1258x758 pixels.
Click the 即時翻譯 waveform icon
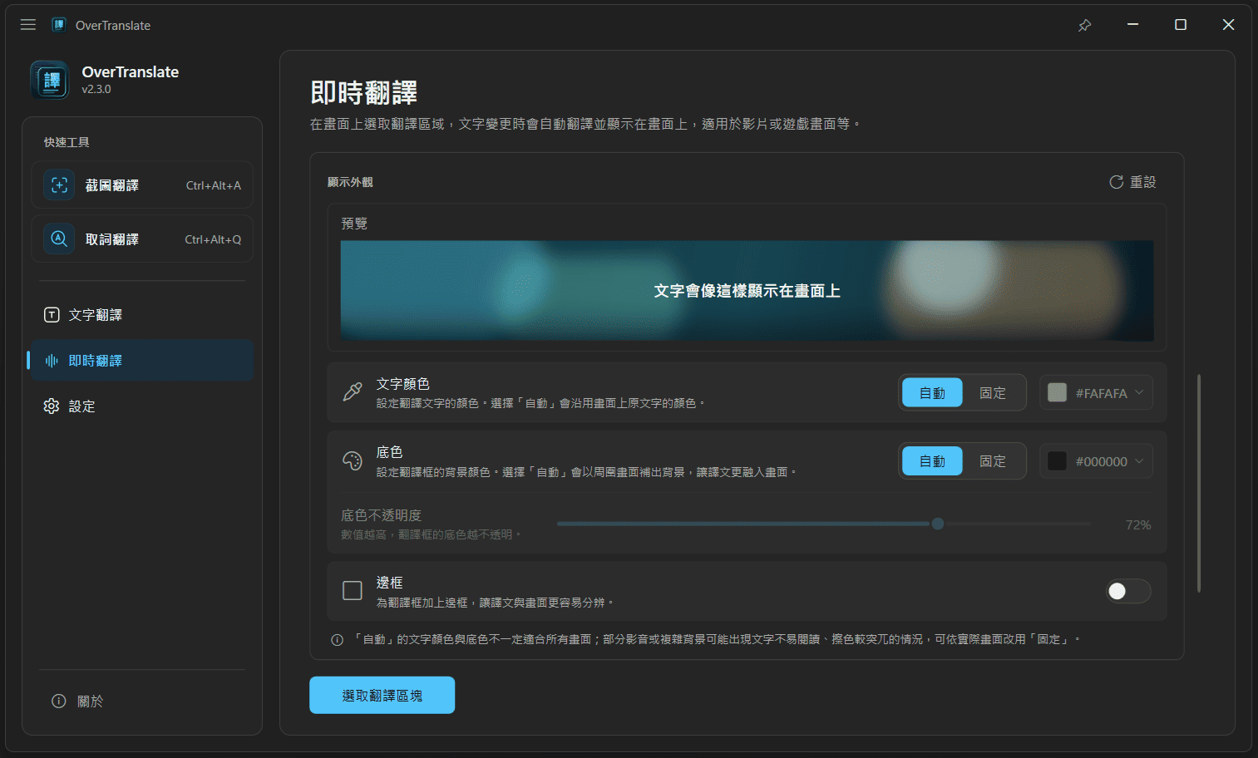[x=52, y=361]
